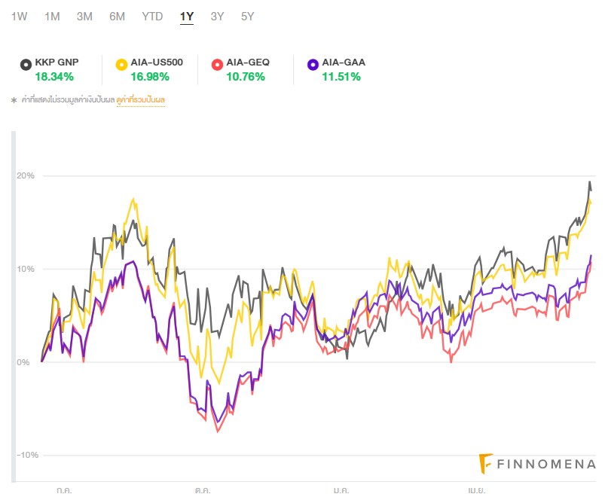
Task: Click the KKP GNP black ring icon
Action: point(26,63)
